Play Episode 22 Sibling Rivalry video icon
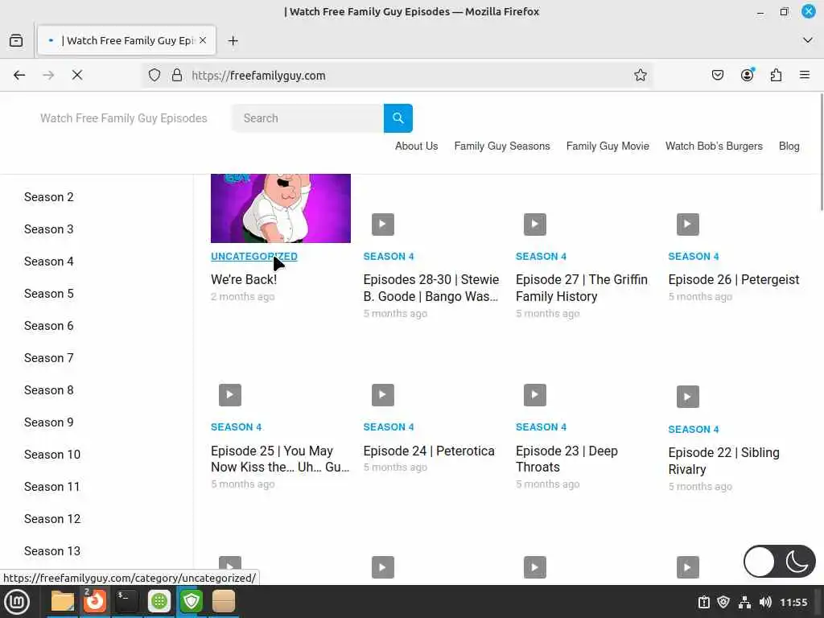 [687, 397]
